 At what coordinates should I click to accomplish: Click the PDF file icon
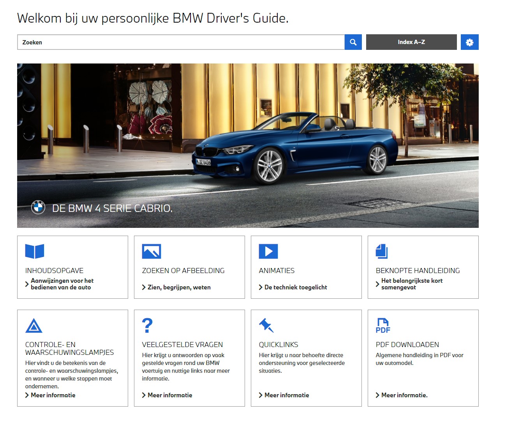click(x=383, y=326)
